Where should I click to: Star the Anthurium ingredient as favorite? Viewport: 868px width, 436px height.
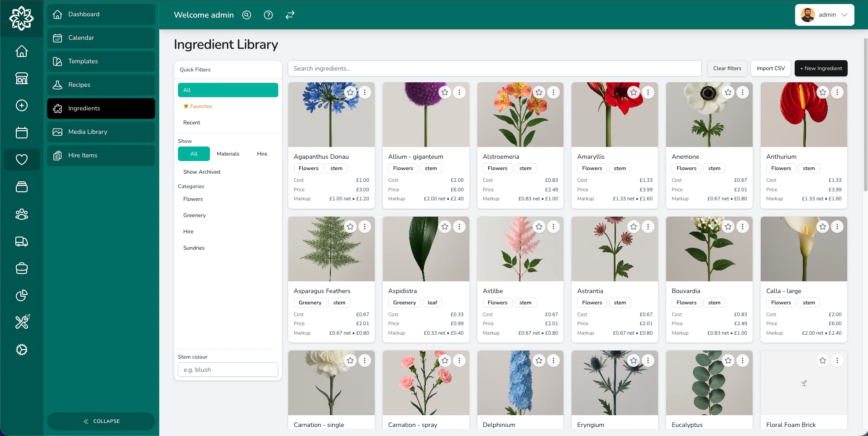point(823,92)
